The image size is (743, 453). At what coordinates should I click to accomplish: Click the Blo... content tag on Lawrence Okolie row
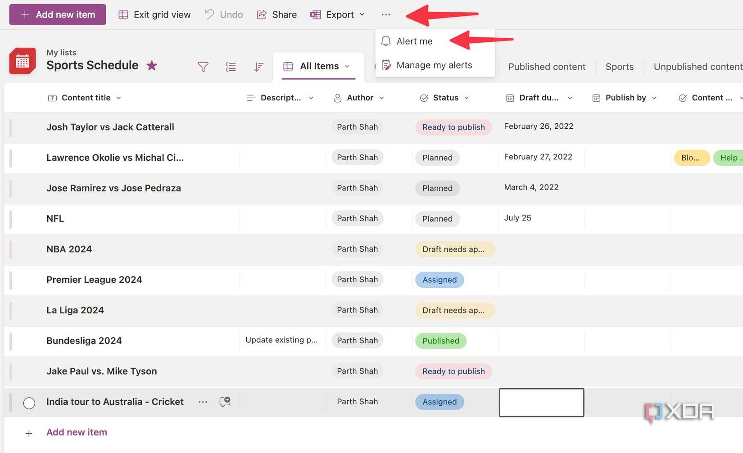click(692, 158)
